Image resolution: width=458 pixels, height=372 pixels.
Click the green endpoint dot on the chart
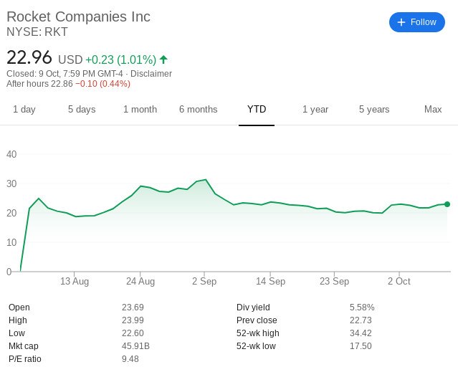[447, 204]
